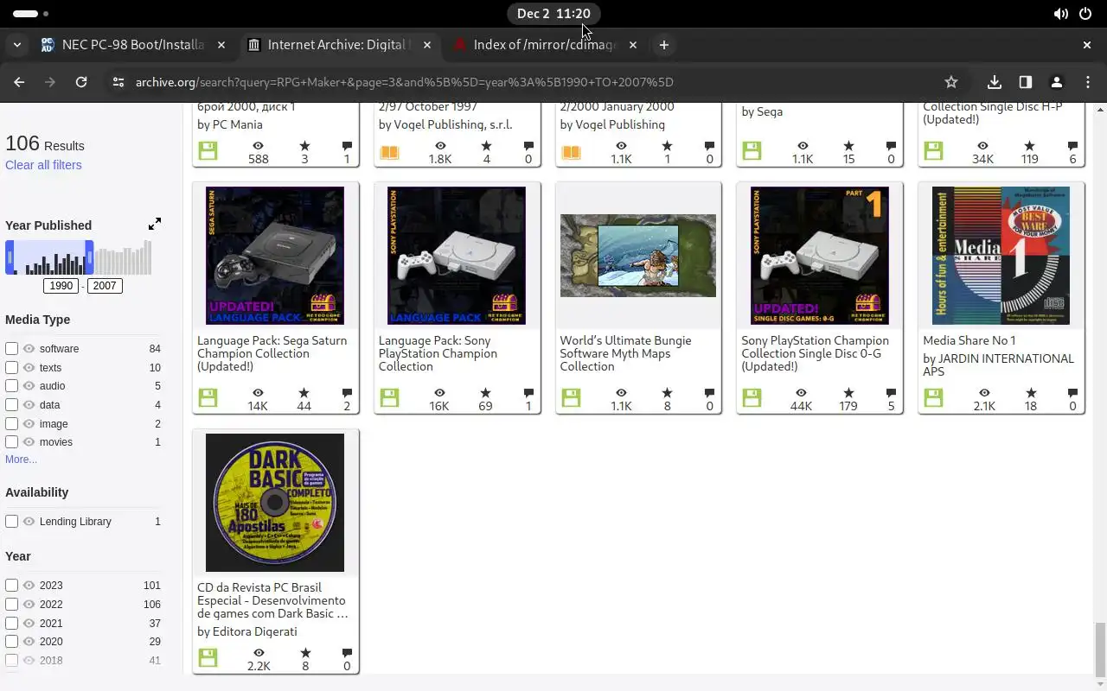1107x691 pixels.
Task: Click Dark Basic Completo disc thumbnail
Action: pyautogui.click(x=275, y=503)
